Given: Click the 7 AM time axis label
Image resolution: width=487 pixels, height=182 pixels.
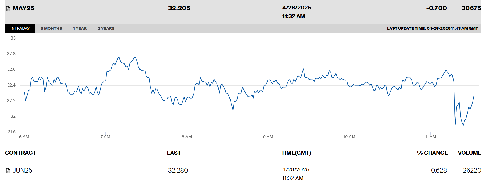Looking at the screenshot, I should pyautogui.click(x=105, y=137).
